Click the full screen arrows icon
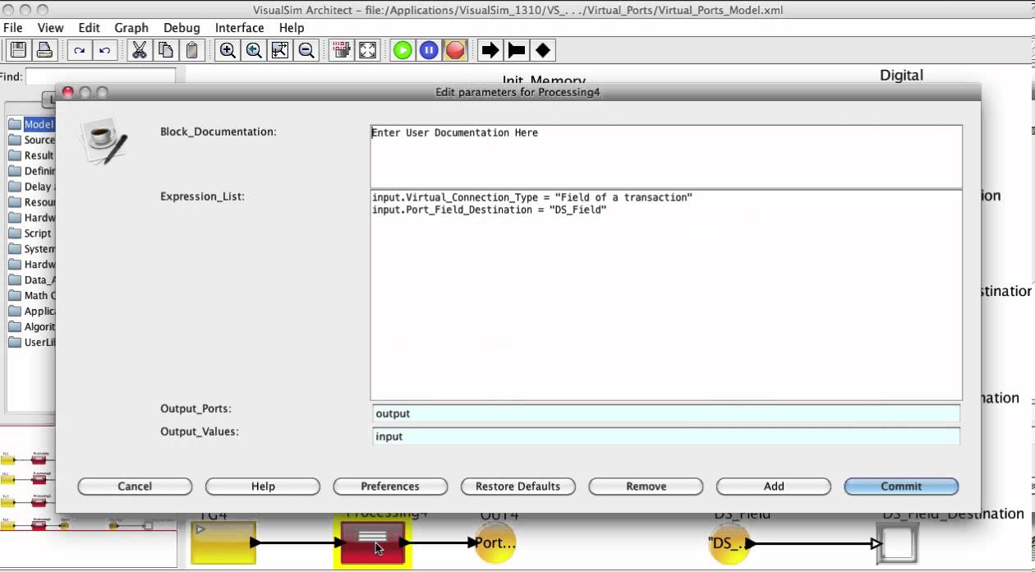 pyautogui.click(x=368, y=50)
